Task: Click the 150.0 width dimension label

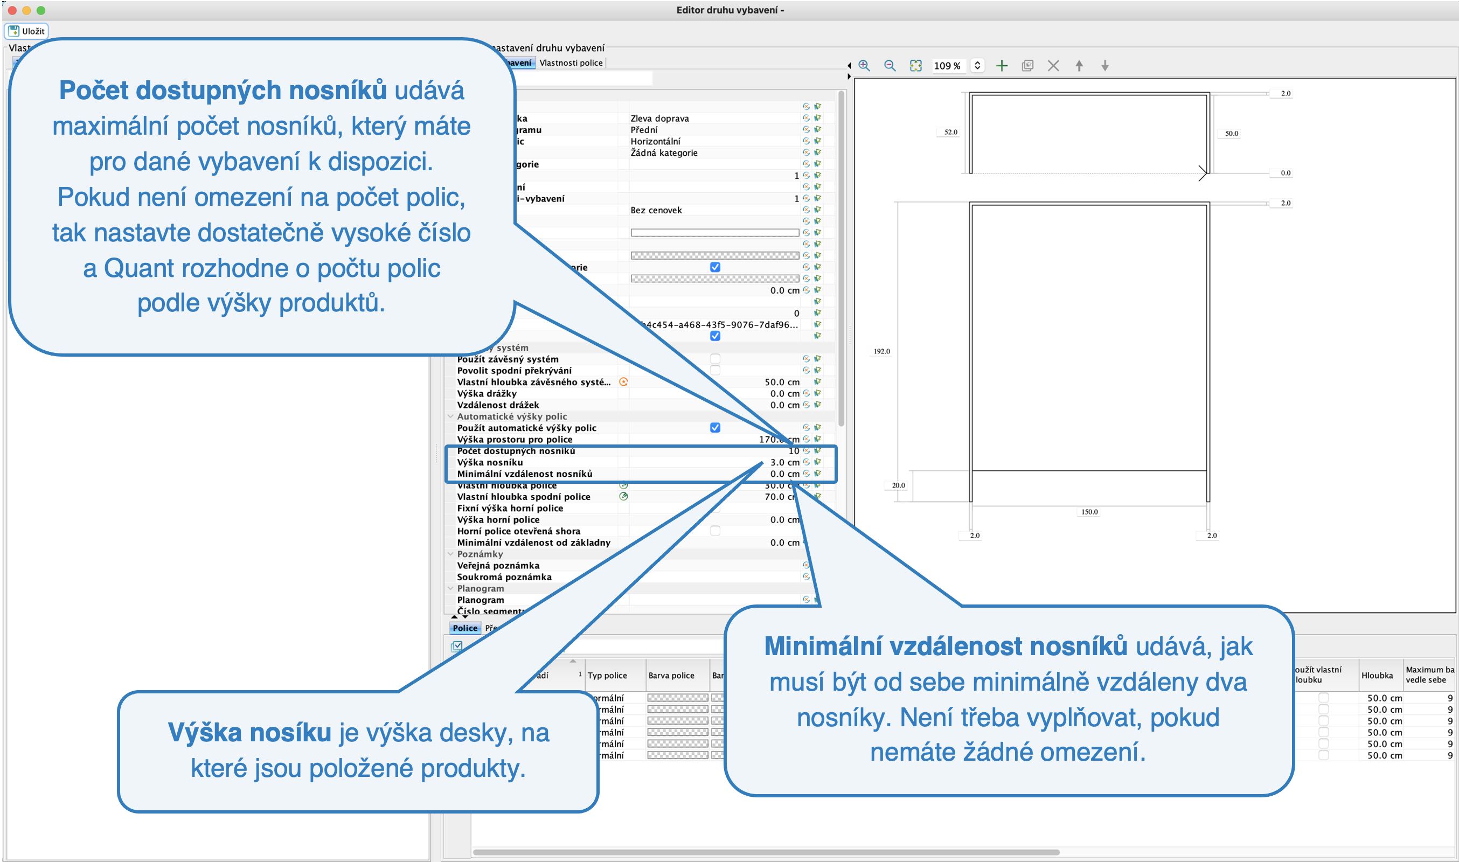Action: (x=1089, y=512)
